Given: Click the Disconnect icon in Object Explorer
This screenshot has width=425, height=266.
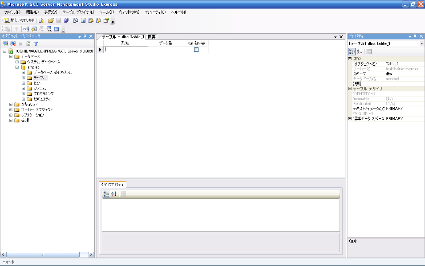Looking at the screenshot, I should pos(13,44).
